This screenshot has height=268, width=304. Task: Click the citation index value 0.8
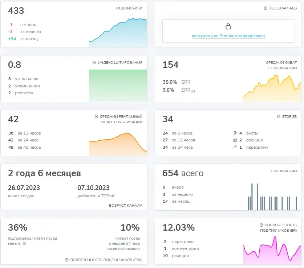click(x=15, y=65)
